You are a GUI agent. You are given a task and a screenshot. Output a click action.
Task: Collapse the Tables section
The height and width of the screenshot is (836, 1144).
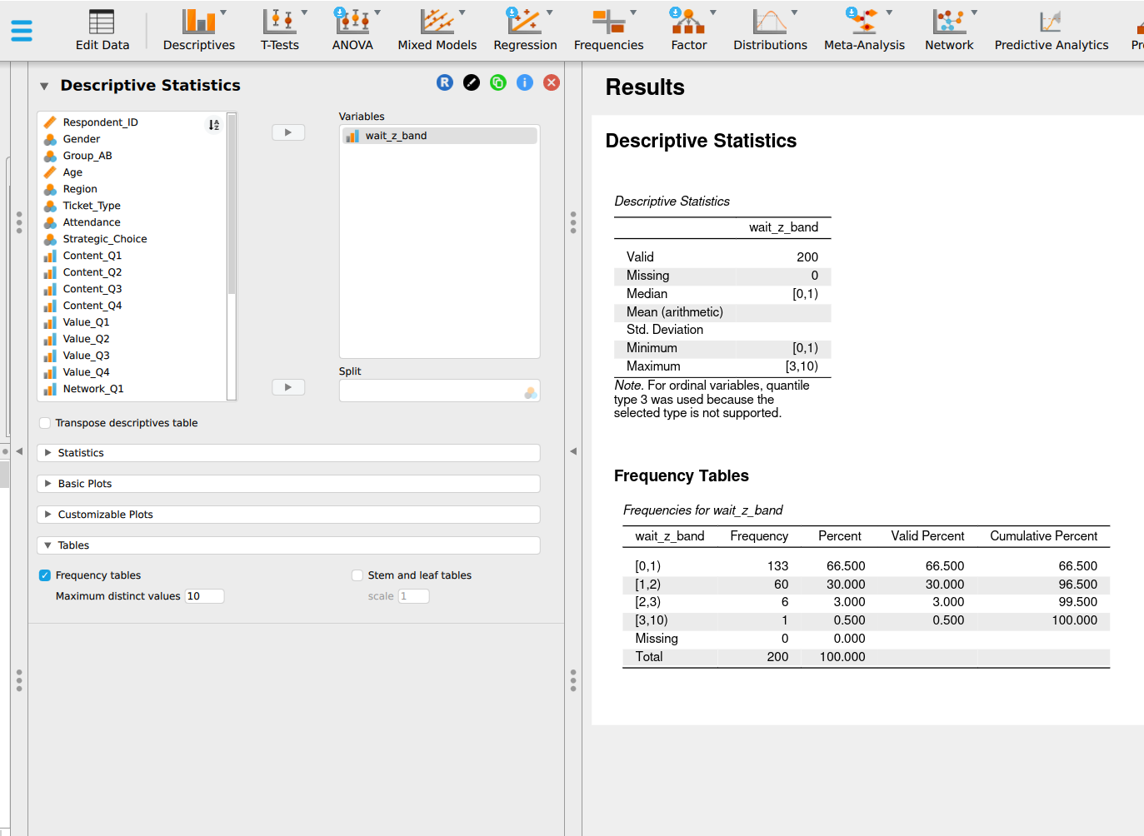click(288, 545)
